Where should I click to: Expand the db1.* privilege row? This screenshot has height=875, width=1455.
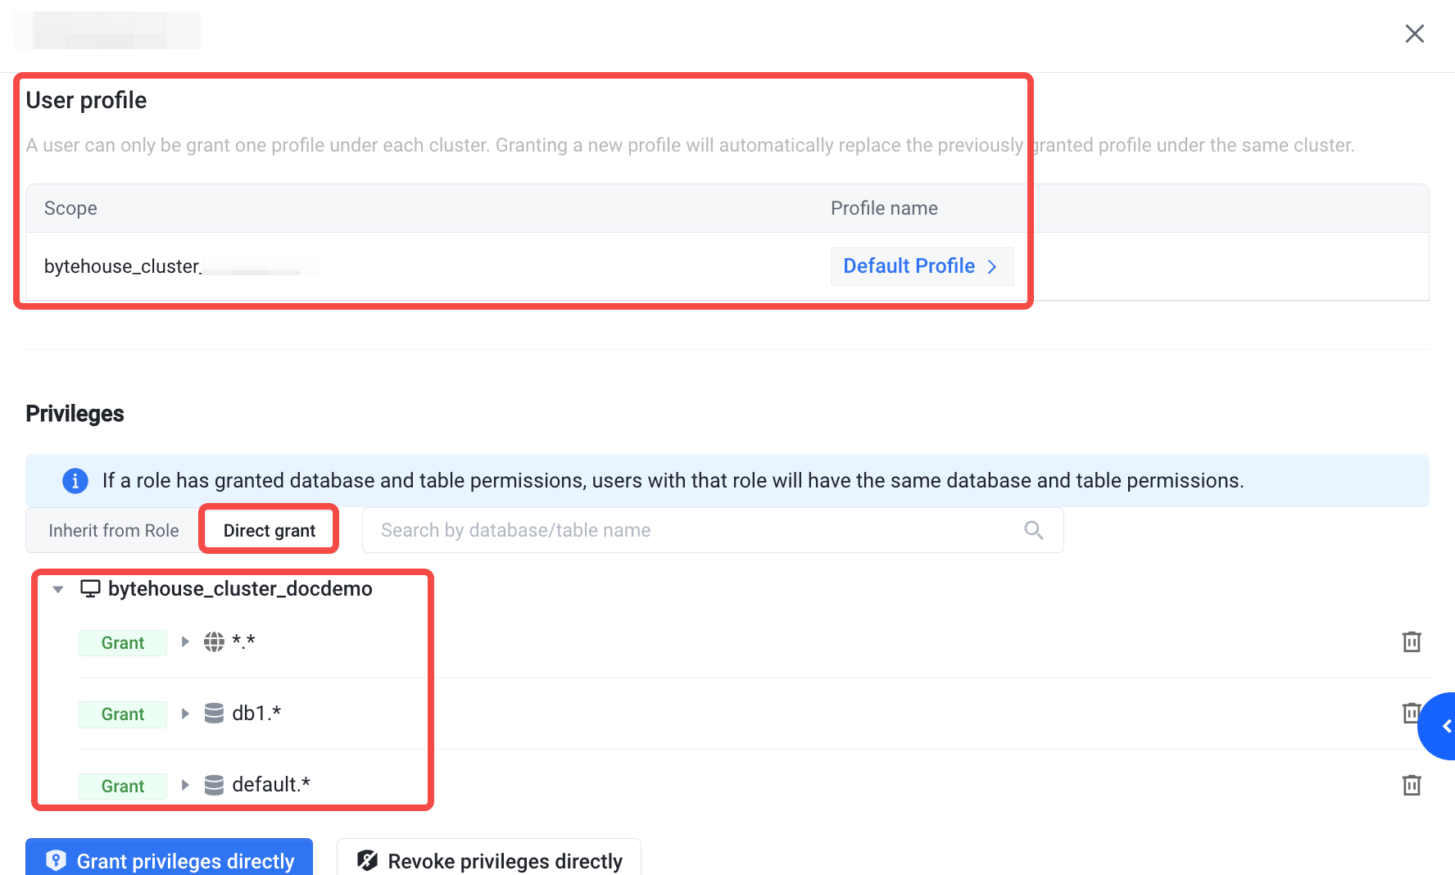pos(185,714)
